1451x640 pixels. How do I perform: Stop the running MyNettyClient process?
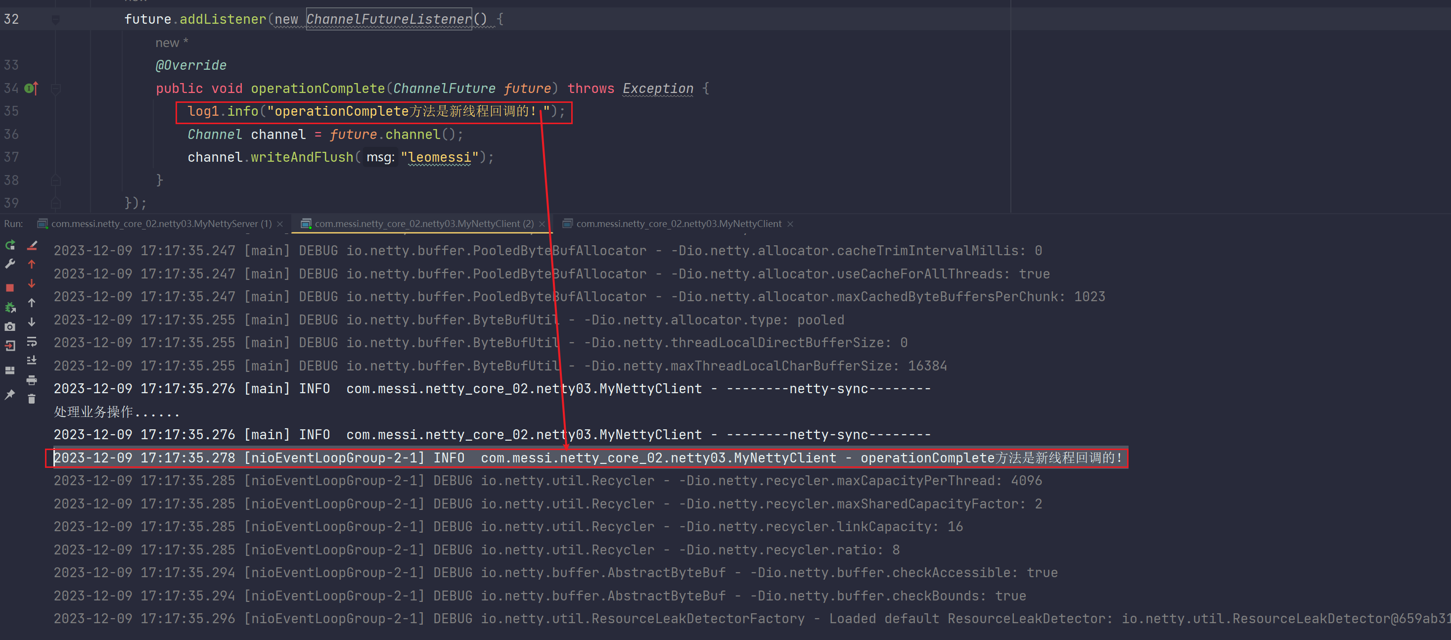pos(9,288)
